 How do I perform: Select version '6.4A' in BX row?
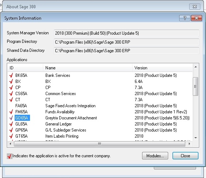pos(139,81)
